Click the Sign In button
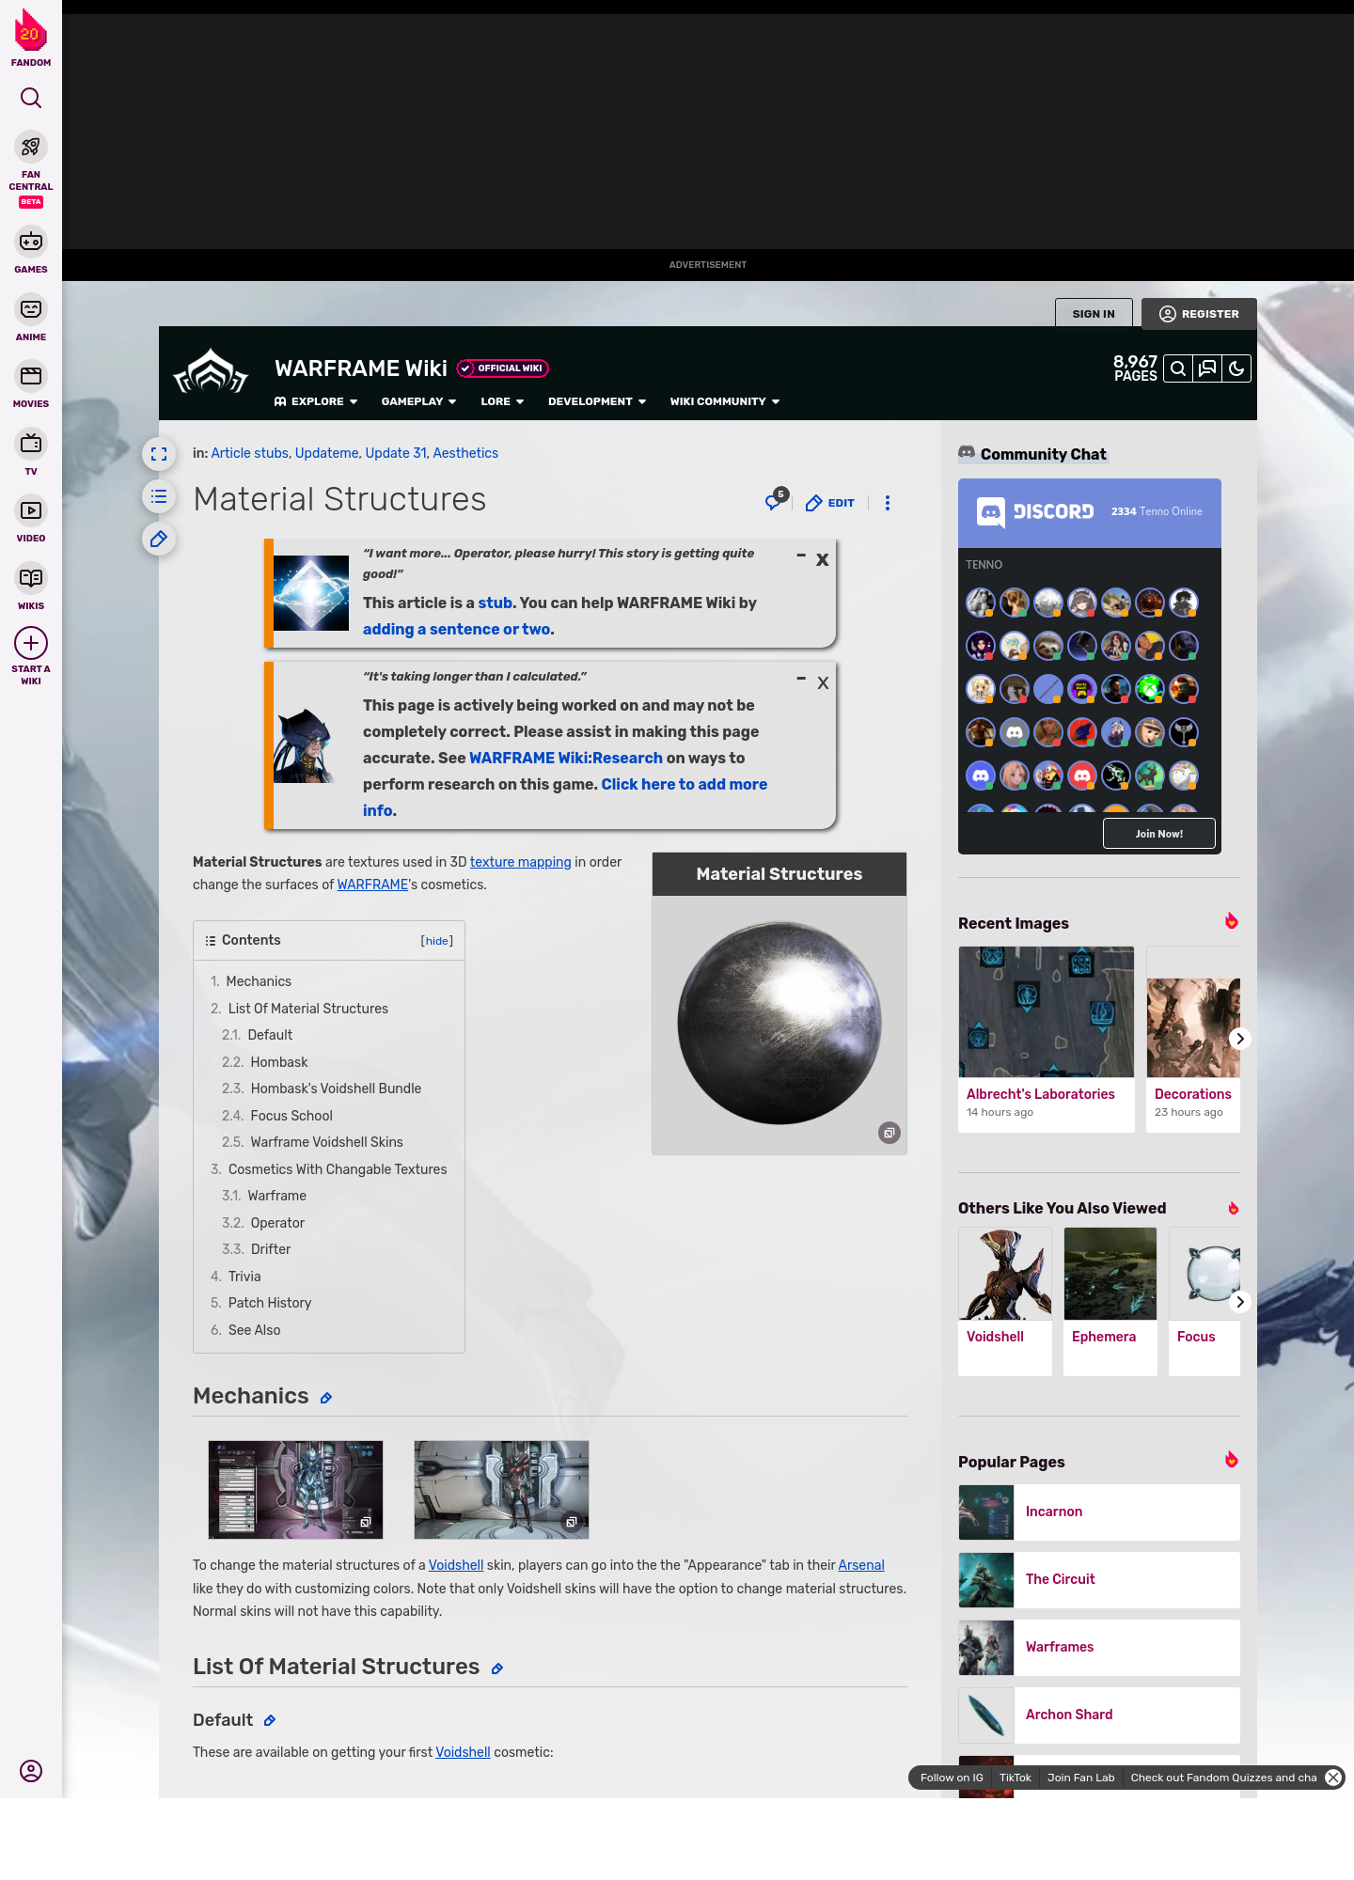The height and width of the screenshot is (1880, 1354). pyautogui.click(x=1094, y=314)
